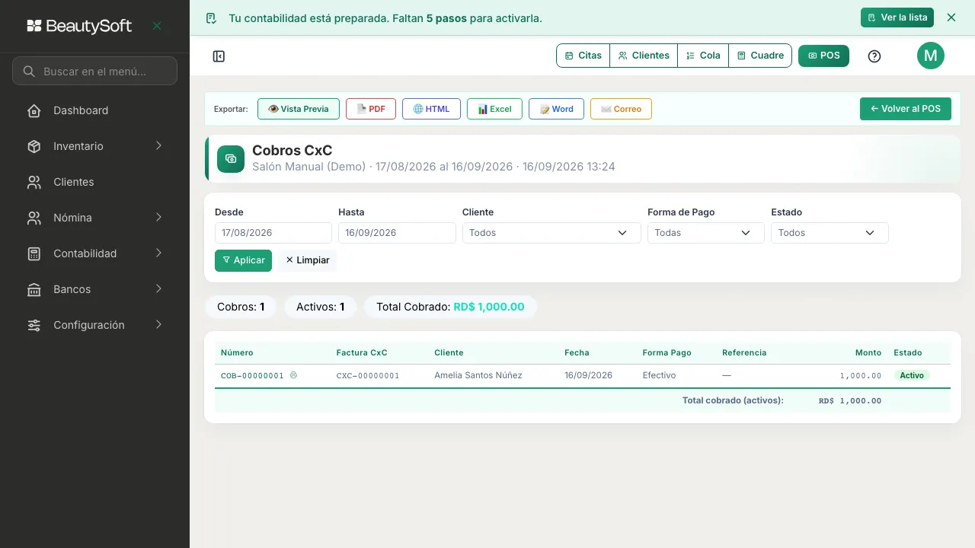Screen dimensions: 975x548
Task: Click the Hasta date field
Action: pos(397,233)
